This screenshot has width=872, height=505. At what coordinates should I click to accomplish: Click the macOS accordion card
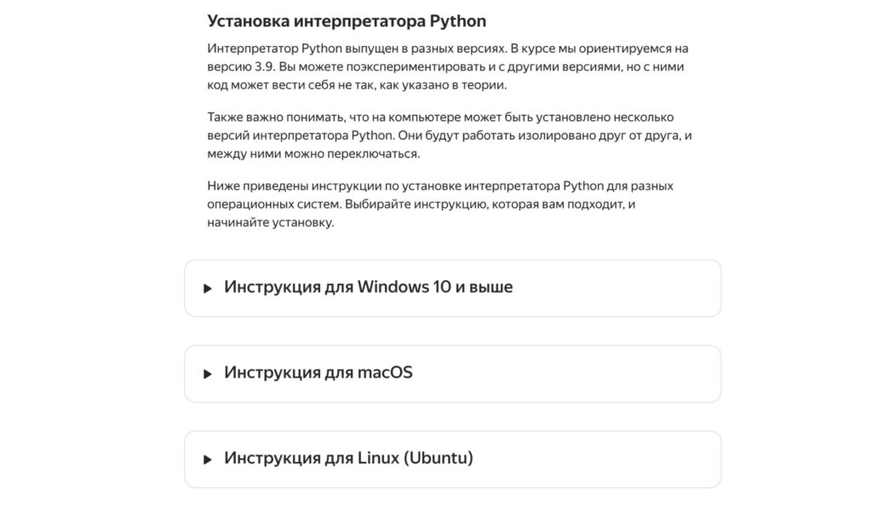coord(450,373)
